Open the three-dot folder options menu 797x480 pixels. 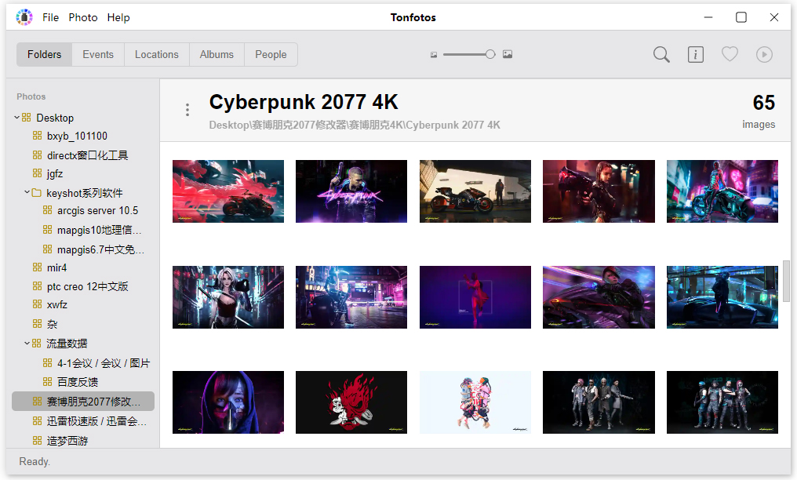pos(187,110)
